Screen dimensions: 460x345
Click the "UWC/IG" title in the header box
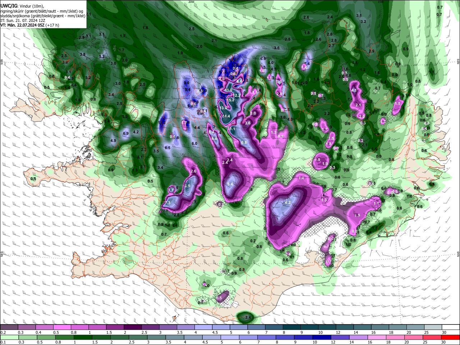pos(9,6)
